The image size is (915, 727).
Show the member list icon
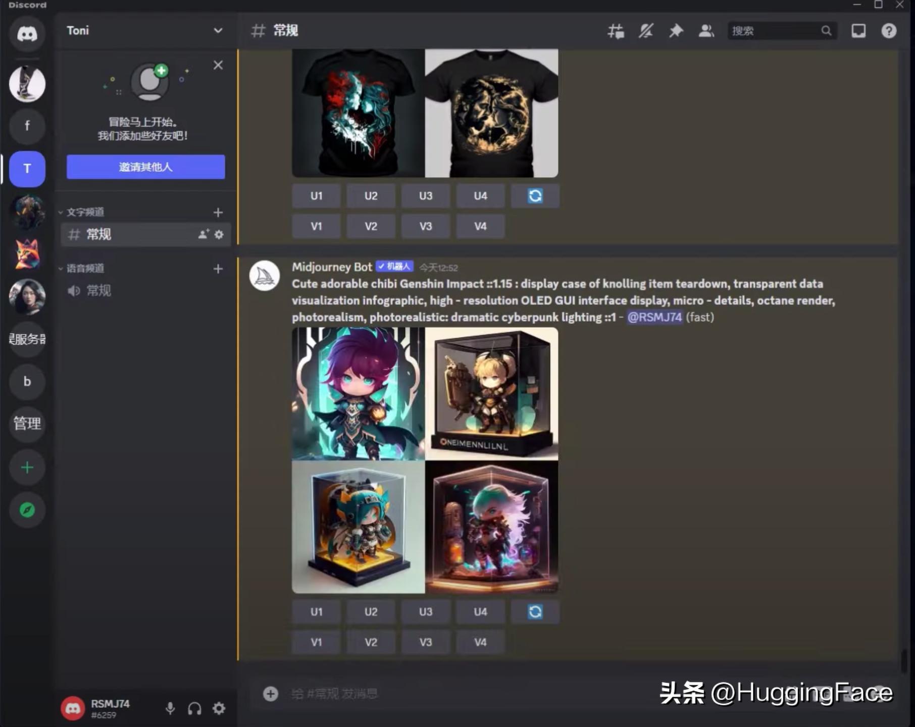(706, 31)
